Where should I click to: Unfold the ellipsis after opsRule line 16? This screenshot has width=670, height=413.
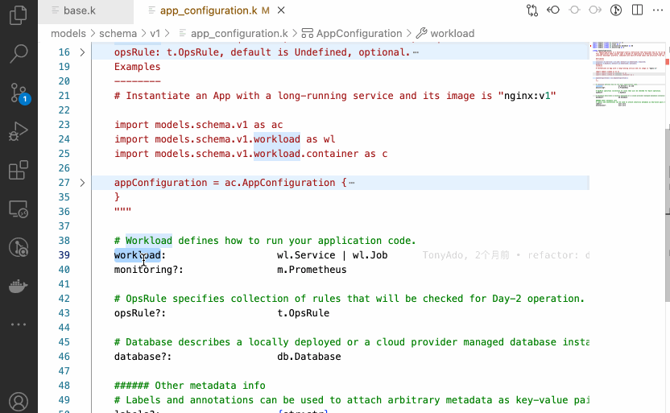[416, 52]
